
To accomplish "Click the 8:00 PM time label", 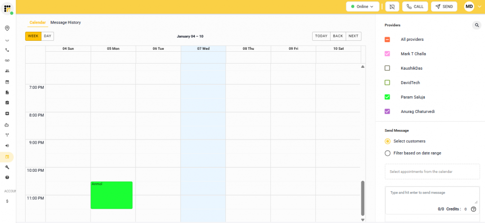I will pos(36,115).
